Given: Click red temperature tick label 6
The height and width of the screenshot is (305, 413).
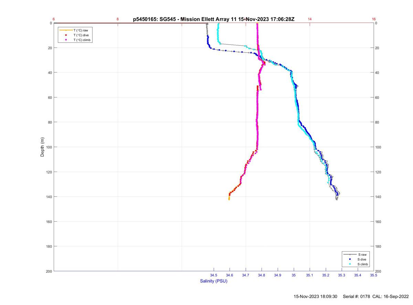Looking at the screenshot, I should [x=54, y=19].
